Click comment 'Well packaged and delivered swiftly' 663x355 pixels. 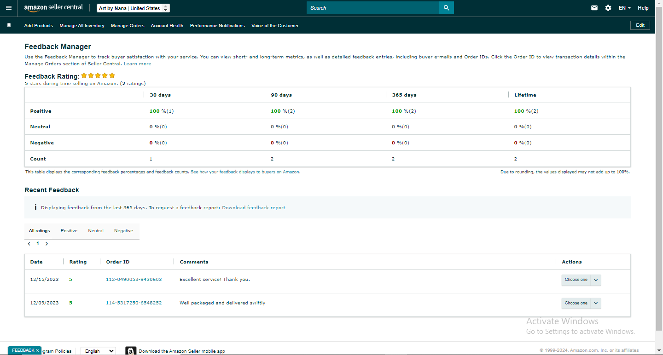[222, 303]
